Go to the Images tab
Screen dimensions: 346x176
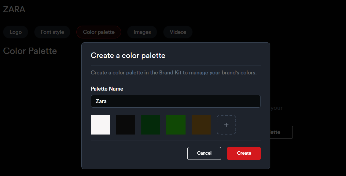pos(142,32)
